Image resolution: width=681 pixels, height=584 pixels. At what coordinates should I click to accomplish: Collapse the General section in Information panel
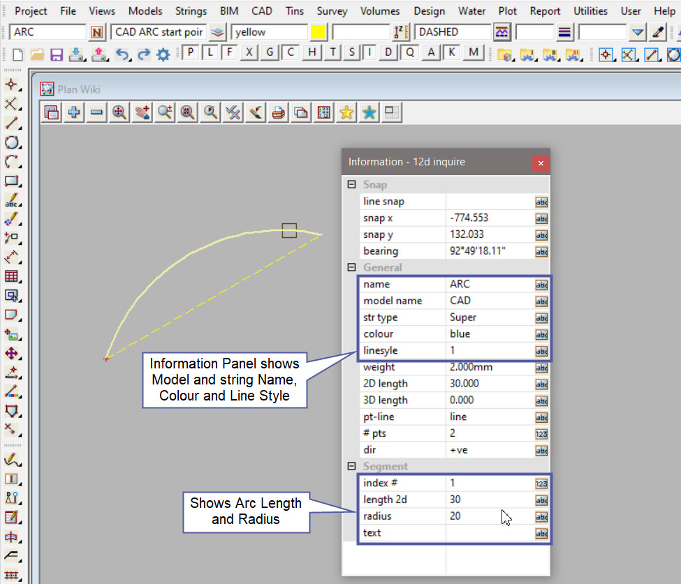(351, 267)
